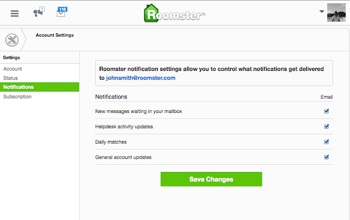Toggle Helpdesk activity updates email checkbox
The width and height of the screenshot is (350, 220).
coord(326,127)
